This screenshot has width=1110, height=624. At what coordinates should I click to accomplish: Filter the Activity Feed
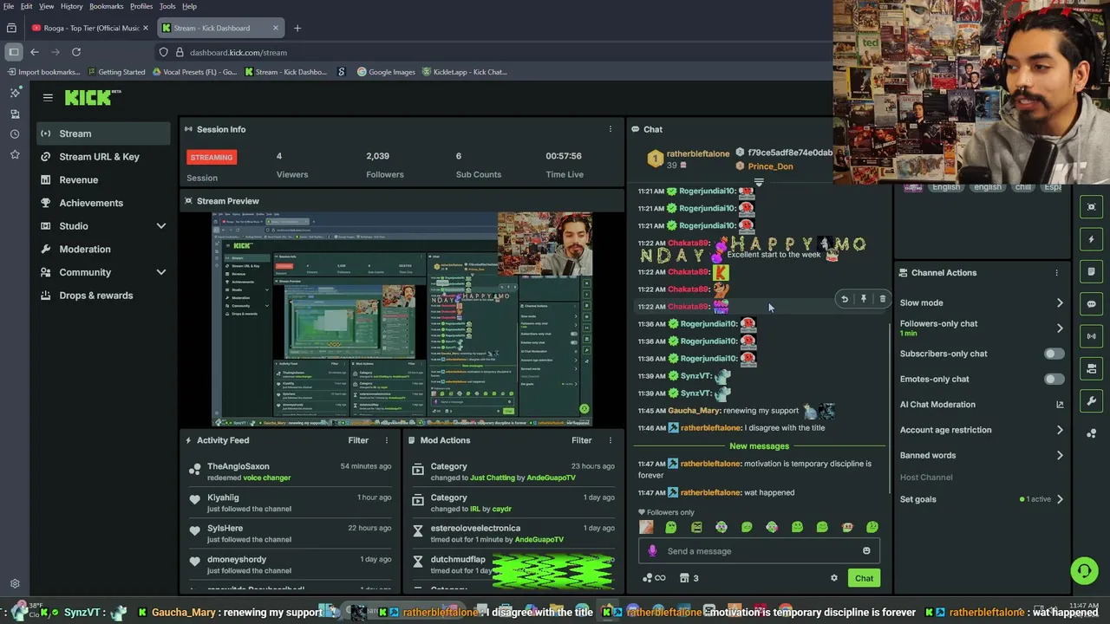[x=358, y=440]
